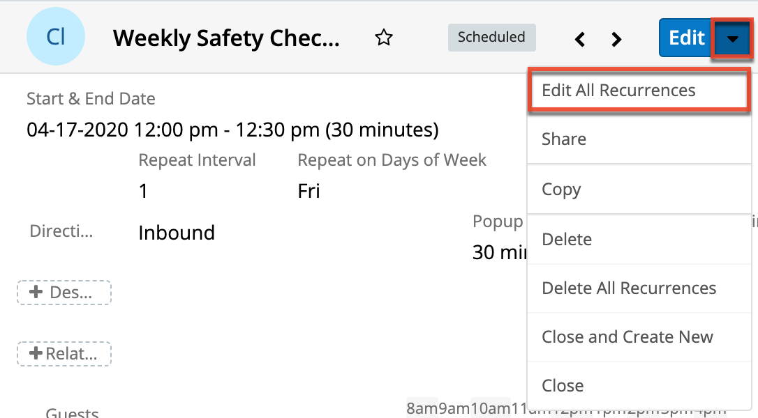Choose Close and Create New
The height and width of the screenshot is (418, 758).
click(627, 337)
